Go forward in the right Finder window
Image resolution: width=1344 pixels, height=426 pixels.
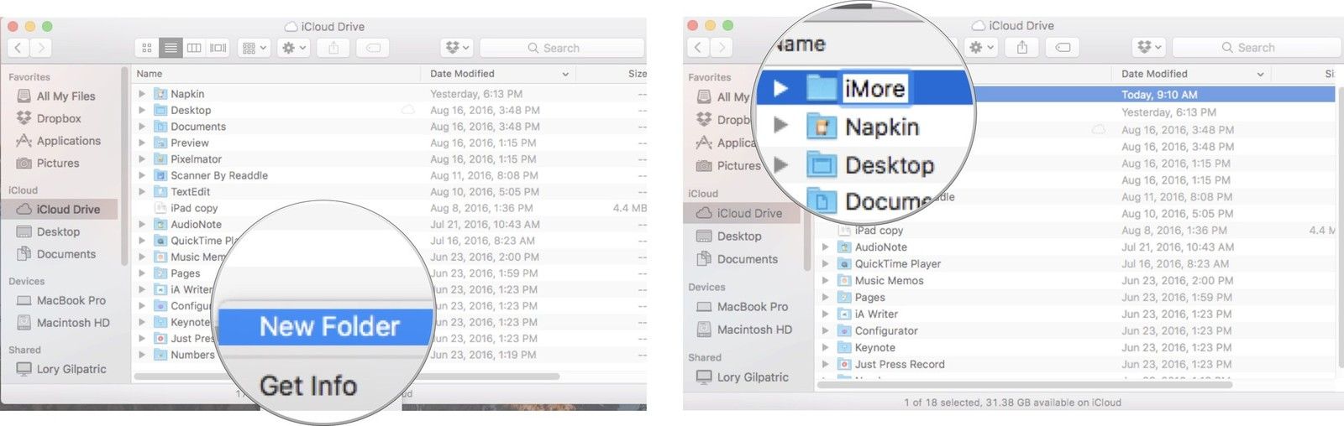[x=721, y=48]
